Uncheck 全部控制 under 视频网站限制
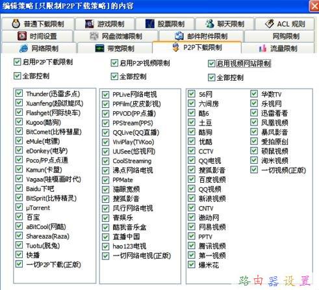This screenshot has height=290, width=319. pyautogui.click(x=211, y=77)
